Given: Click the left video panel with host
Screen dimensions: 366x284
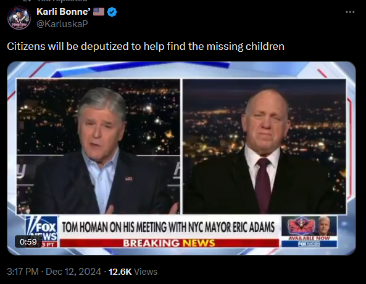Looking at the screenshot, I should point(98,146).
